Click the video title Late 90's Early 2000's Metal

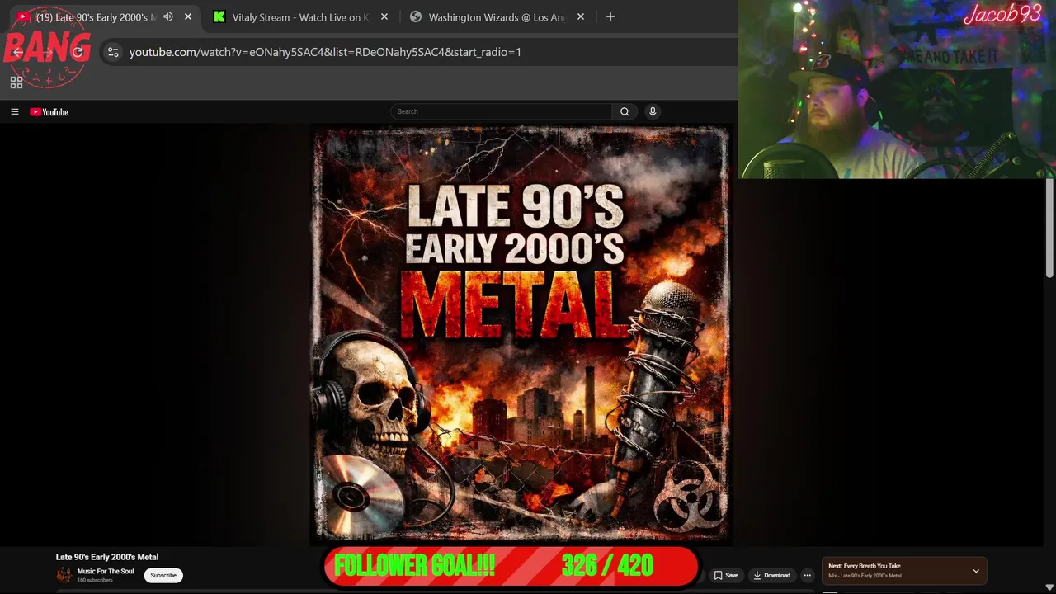107,557
